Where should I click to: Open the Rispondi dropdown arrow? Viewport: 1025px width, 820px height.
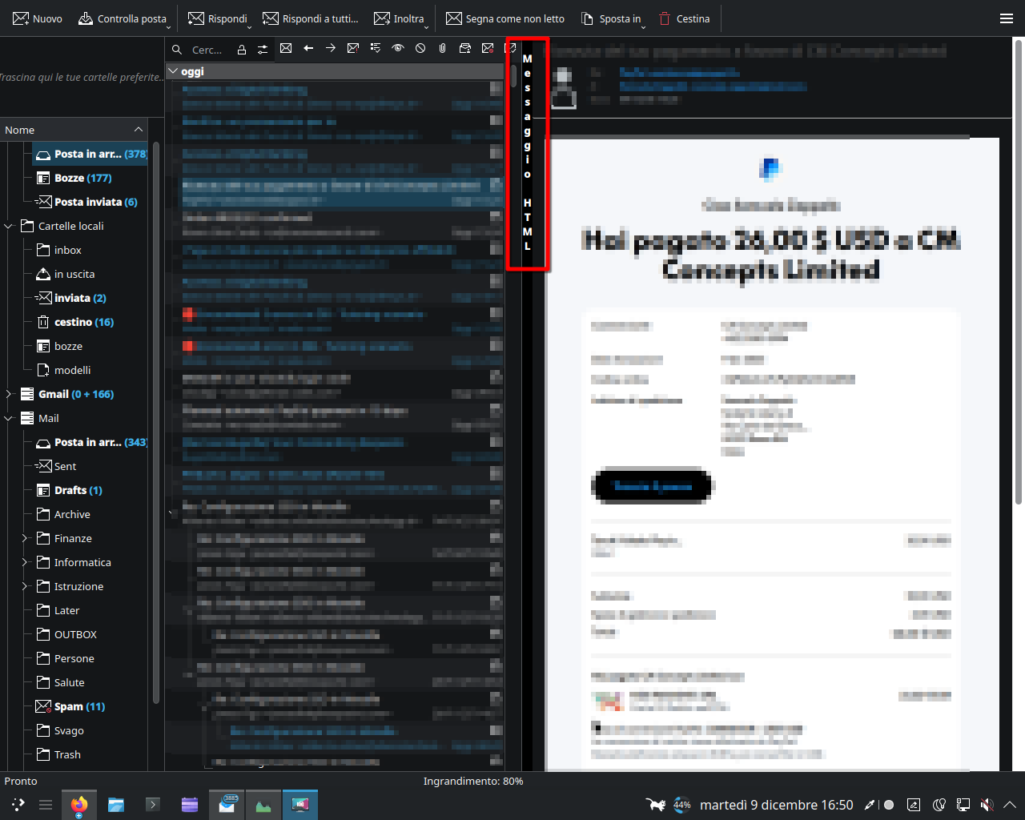pyautogui.click(x=249, y=26)
